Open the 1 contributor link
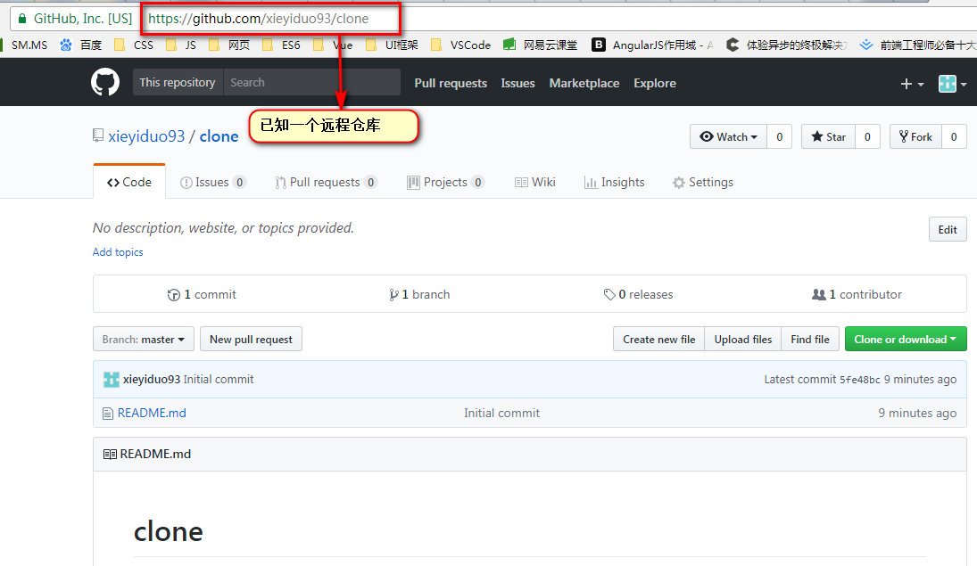Screen dimensions: 977x566 (857, 294)
